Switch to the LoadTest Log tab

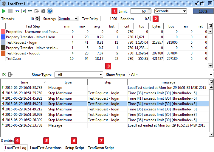click(15, 148)
